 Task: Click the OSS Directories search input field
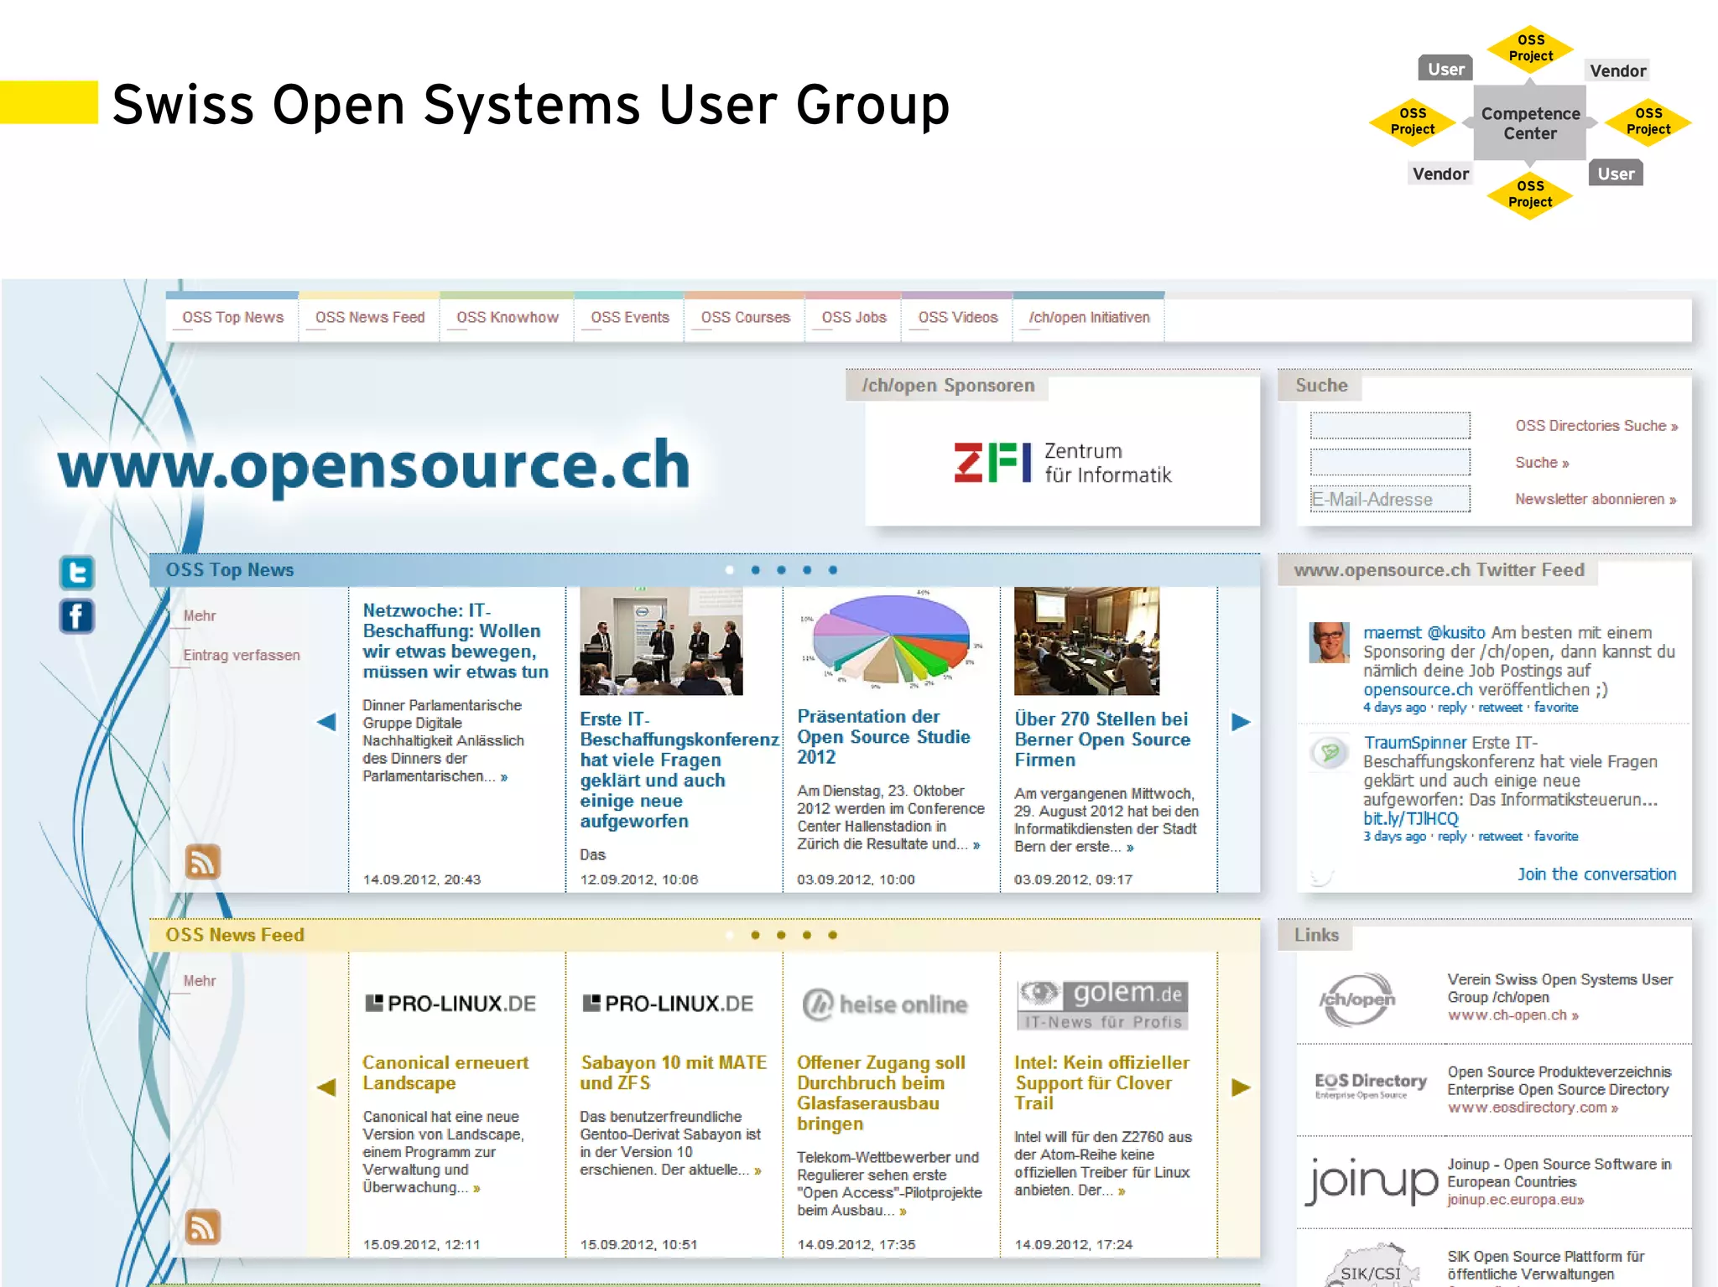[1390, 426]
